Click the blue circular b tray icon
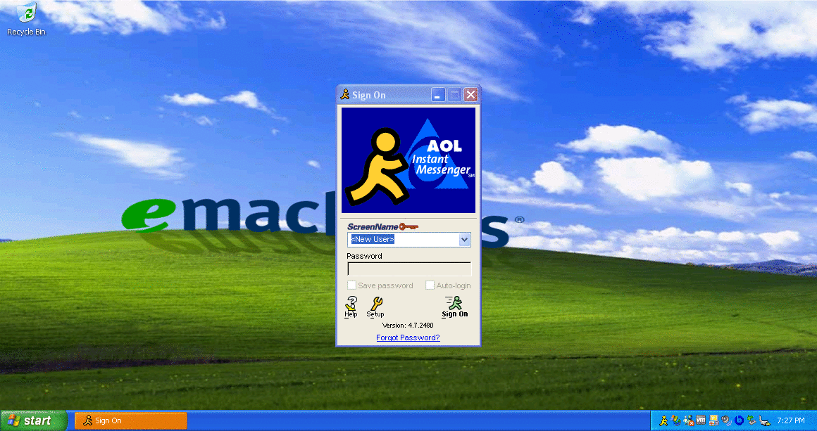This screenshot has height=431, width=817. (x=738, y=420)
